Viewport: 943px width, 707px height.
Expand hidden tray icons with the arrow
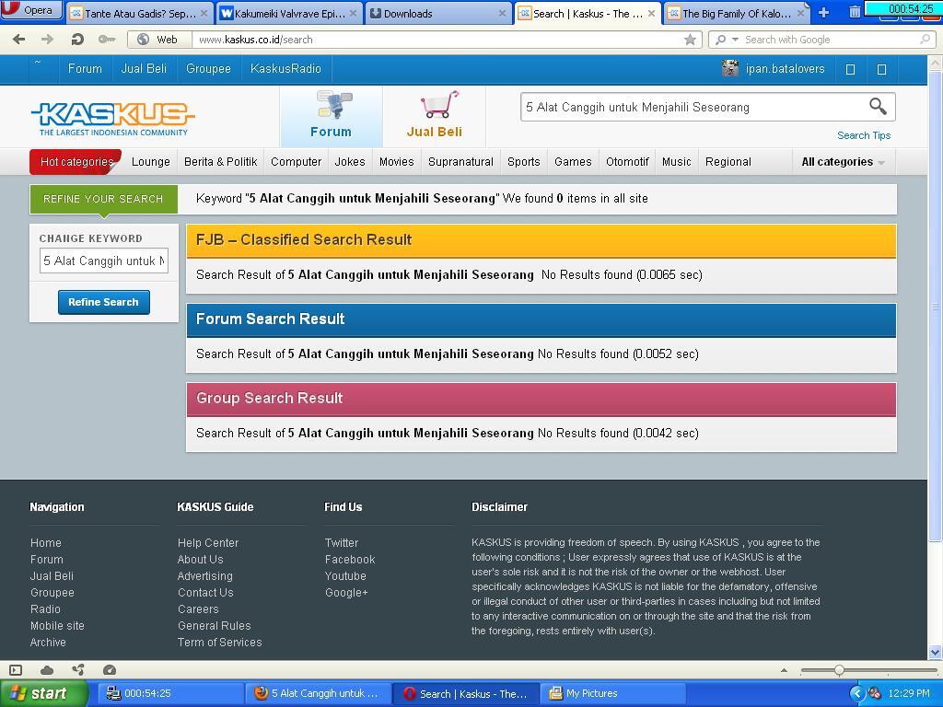(x=856, y=693)
